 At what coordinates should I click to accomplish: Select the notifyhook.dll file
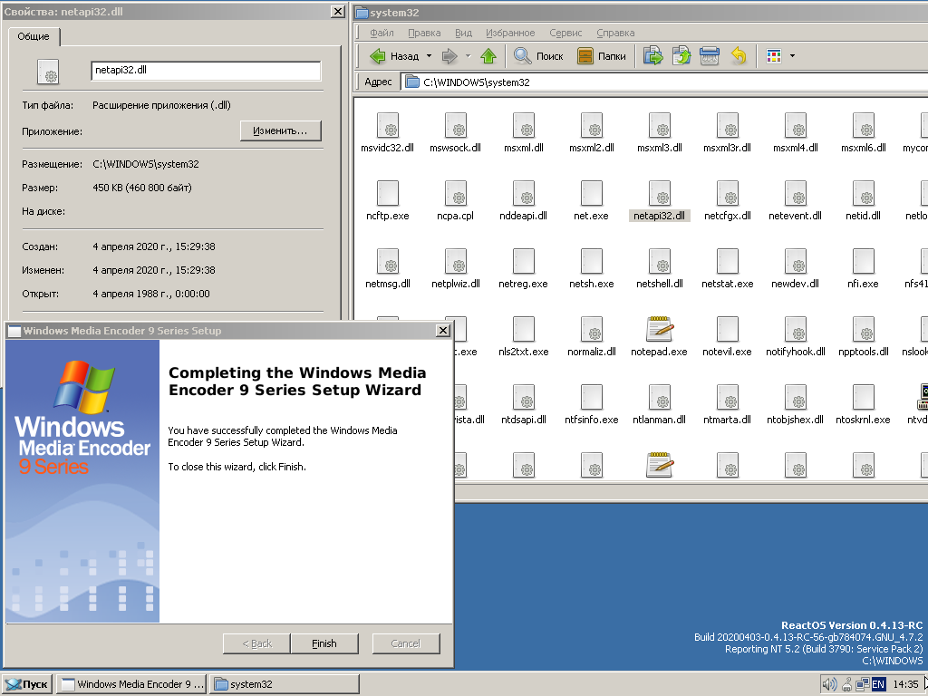796,337
